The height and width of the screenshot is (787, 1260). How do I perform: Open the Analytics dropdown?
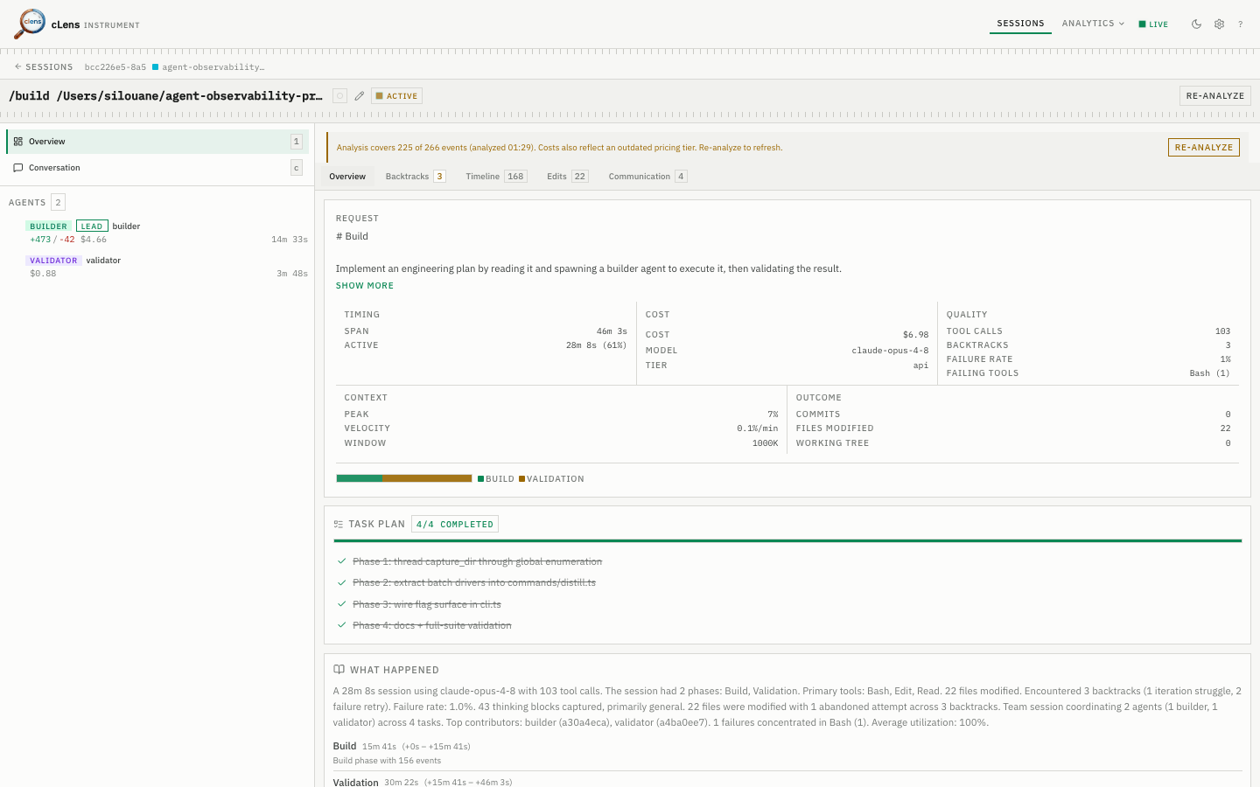pos(1093,24)
